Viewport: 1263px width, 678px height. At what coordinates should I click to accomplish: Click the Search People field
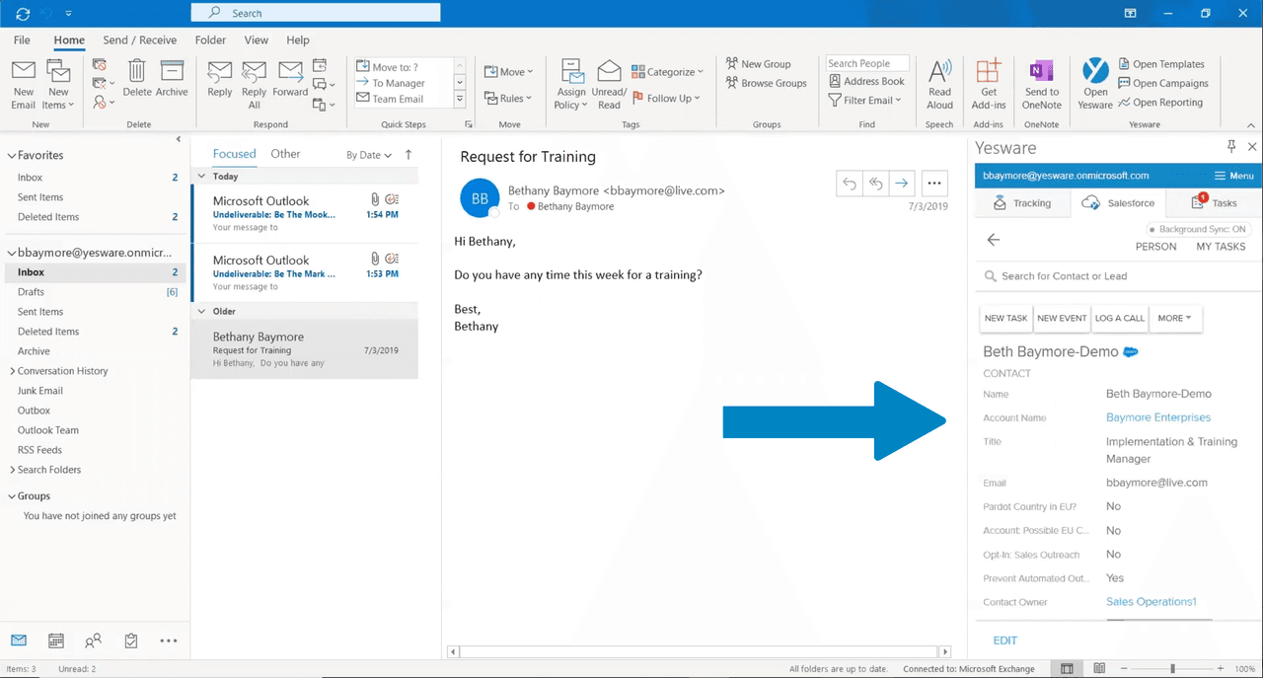pos(866,62)
